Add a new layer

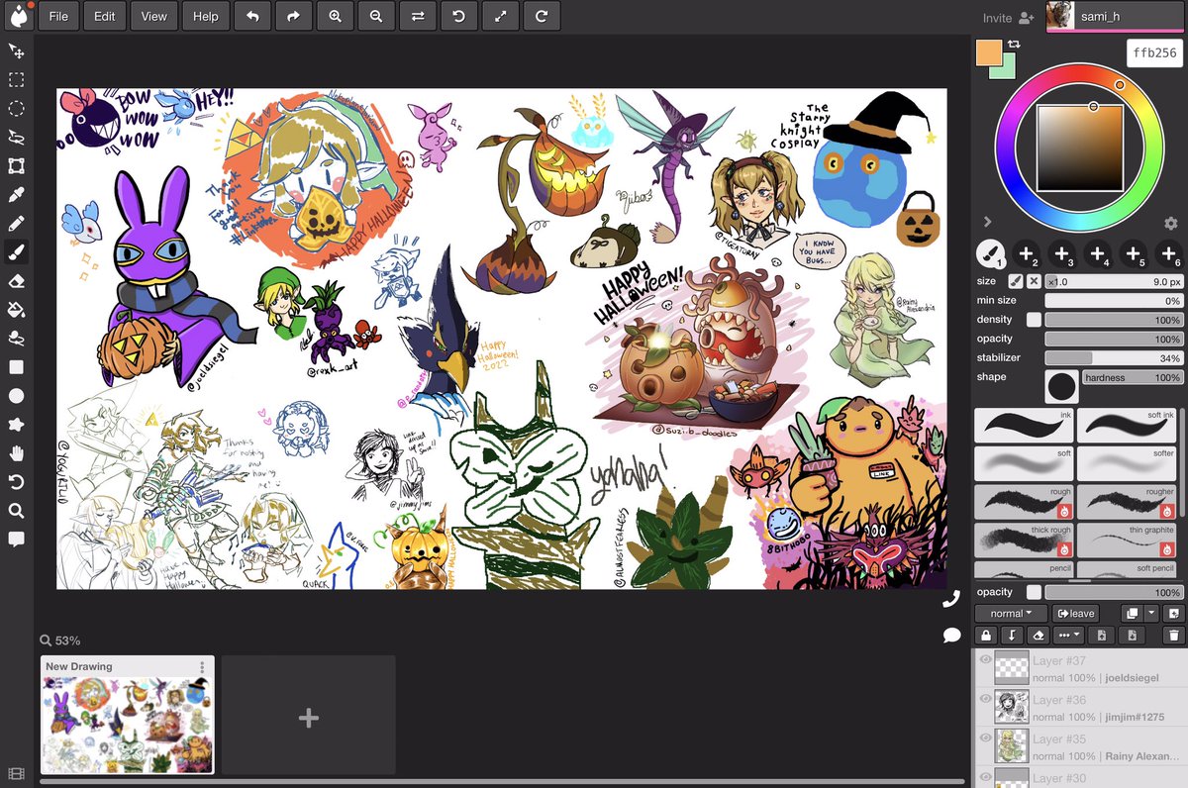(x=1173, y=614)
